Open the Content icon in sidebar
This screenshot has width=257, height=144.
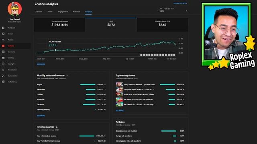tap(3, 34)
